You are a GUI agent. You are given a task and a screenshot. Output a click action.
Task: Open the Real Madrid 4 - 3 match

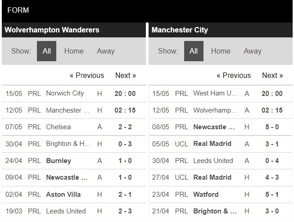tap(212, 177)
